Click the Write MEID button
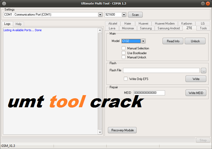212x149 pixels. 196,93
